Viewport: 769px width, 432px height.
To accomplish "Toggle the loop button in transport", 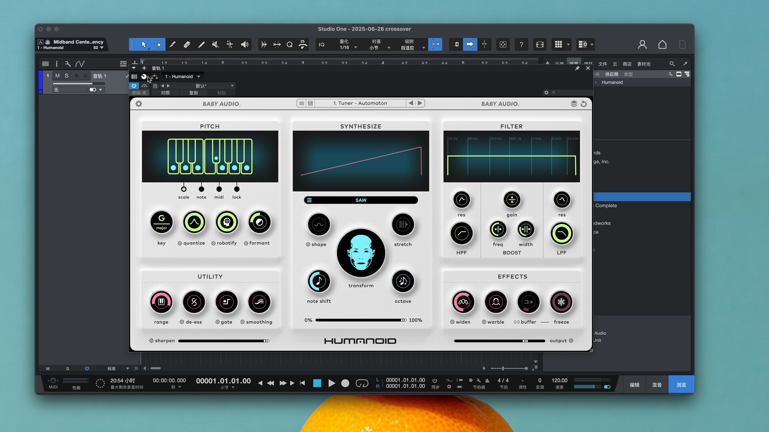I will pyautogui.click(x=362, y=383).
